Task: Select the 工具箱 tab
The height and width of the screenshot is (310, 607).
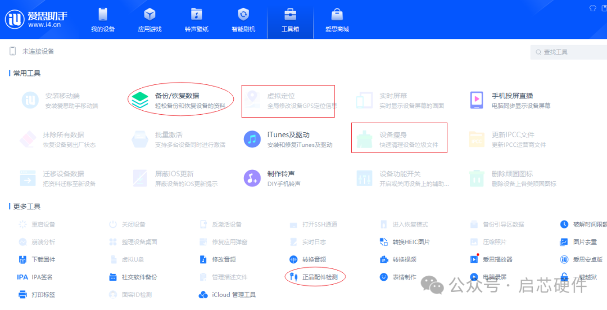Action: click(x=291, y=19)
